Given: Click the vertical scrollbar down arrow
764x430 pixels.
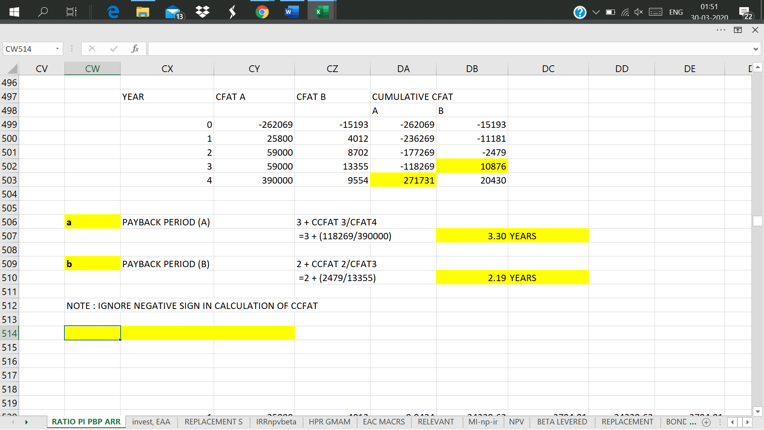Looking at the screenshot, I should 758,411.
